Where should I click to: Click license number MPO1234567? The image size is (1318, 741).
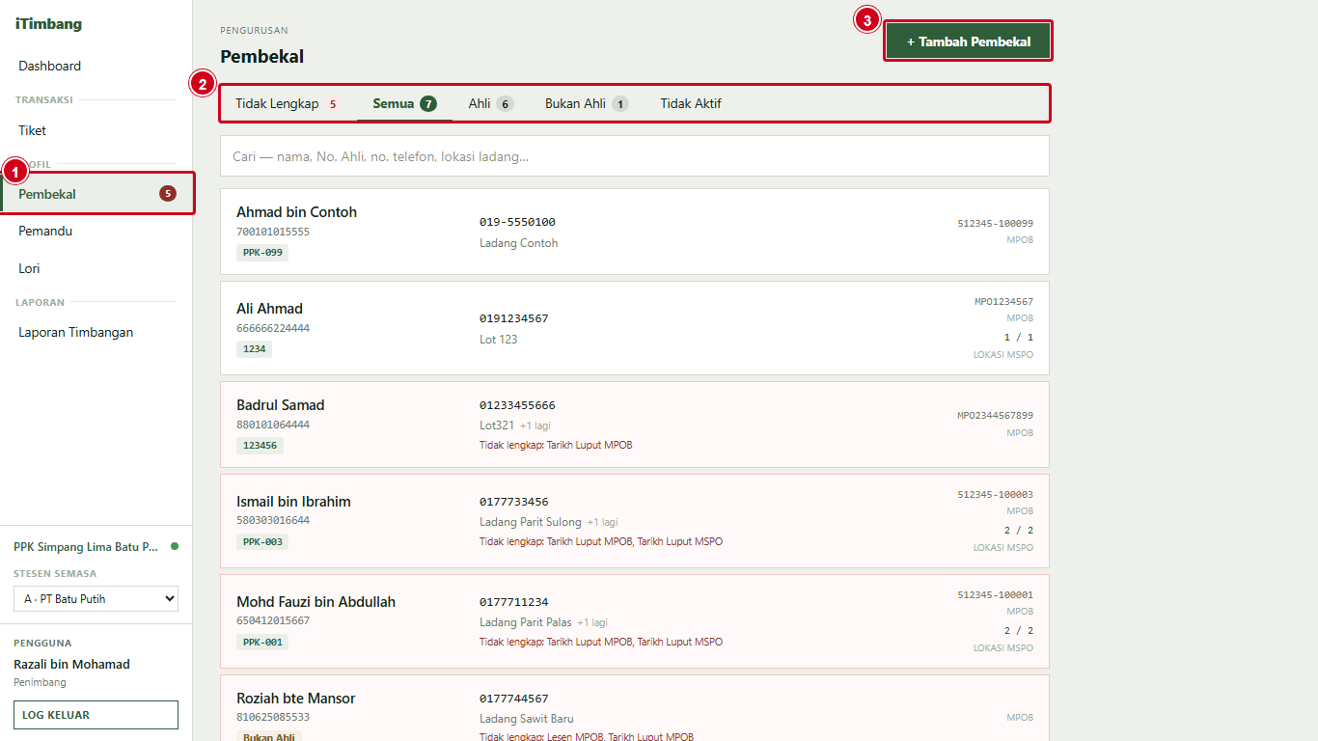[x=1003, y=302]
